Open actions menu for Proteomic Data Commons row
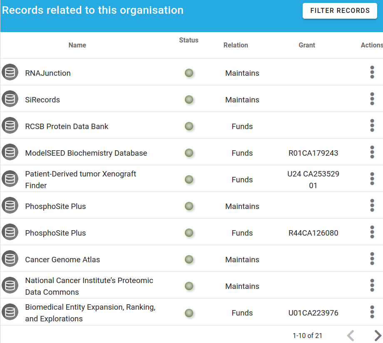Viewport: 383px width, 343px height. pyautogui.click(x=372, y=285)
